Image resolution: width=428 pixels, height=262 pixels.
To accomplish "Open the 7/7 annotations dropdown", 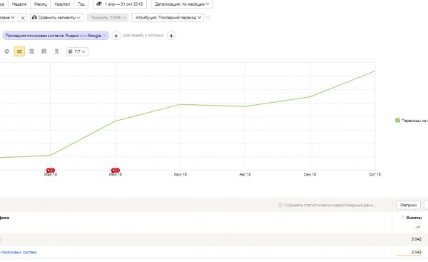I will tap(77, 51).
